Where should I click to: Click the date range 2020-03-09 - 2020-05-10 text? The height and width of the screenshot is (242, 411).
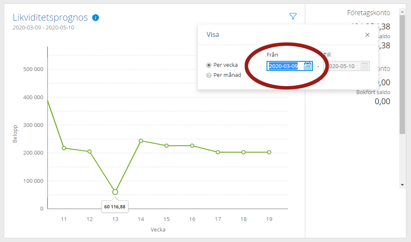point(43,27)
